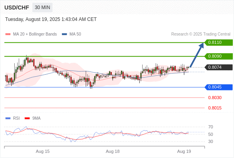Click the 0.8030 red support value
Image resolution: width=234 pixels, height=158 pixels.
tap(215, 98)
